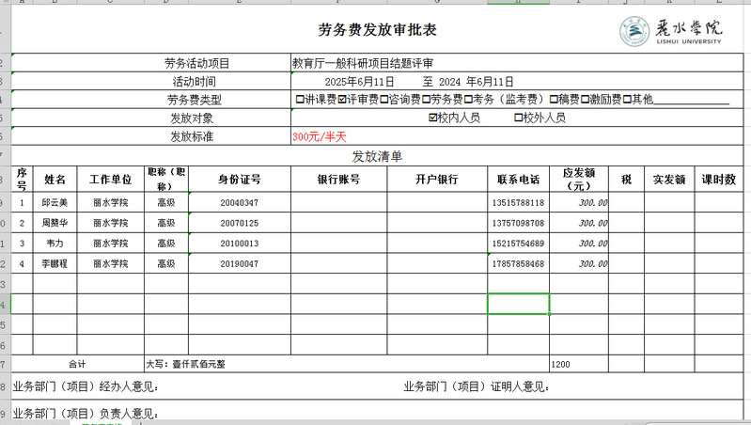Click the 考务（监考费） unchecked box
751x425 pixels.
pos(468,99)
